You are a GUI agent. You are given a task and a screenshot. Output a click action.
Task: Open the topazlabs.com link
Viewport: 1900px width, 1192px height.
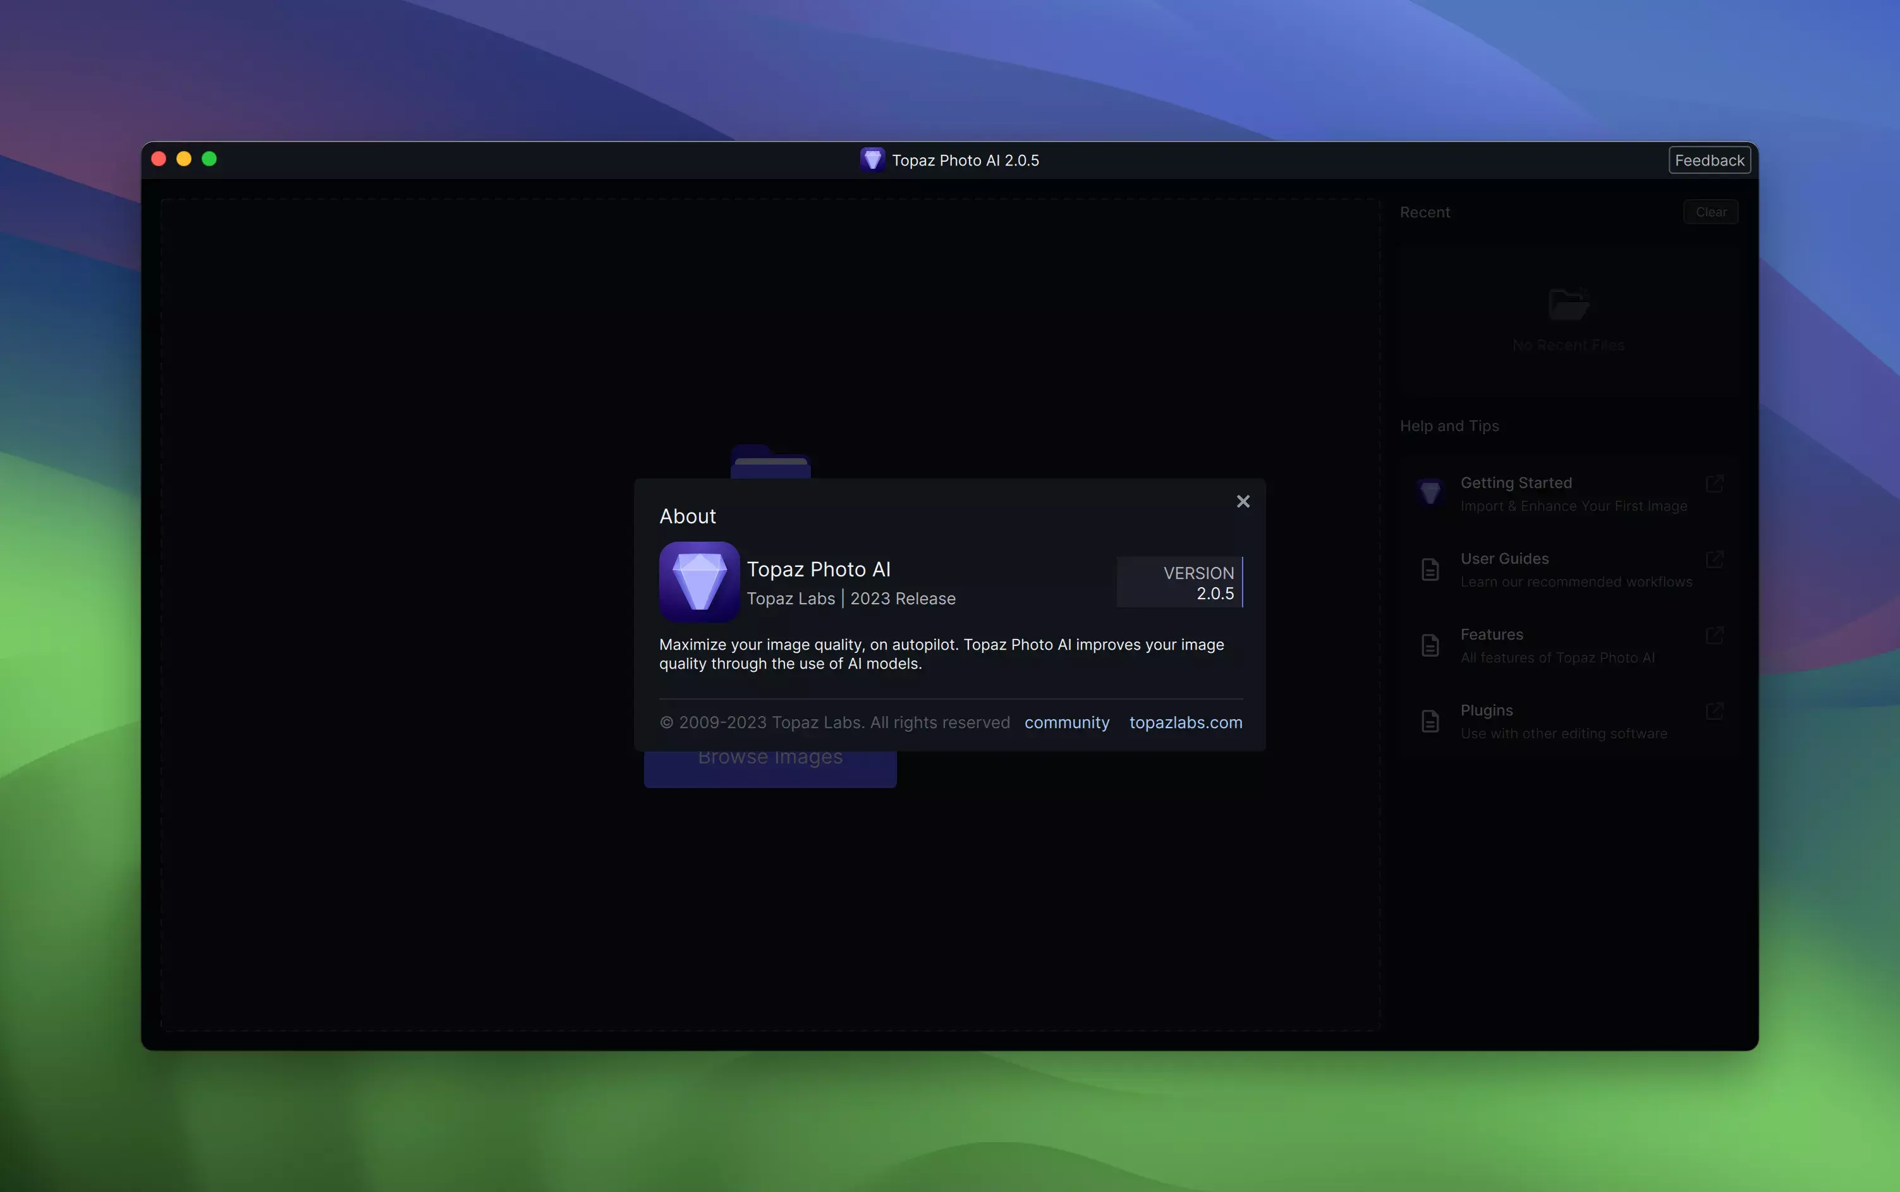(x=1185, y=722)
